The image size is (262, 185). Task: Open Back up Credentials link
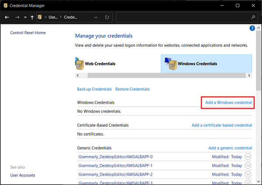[x=94, y=89]
